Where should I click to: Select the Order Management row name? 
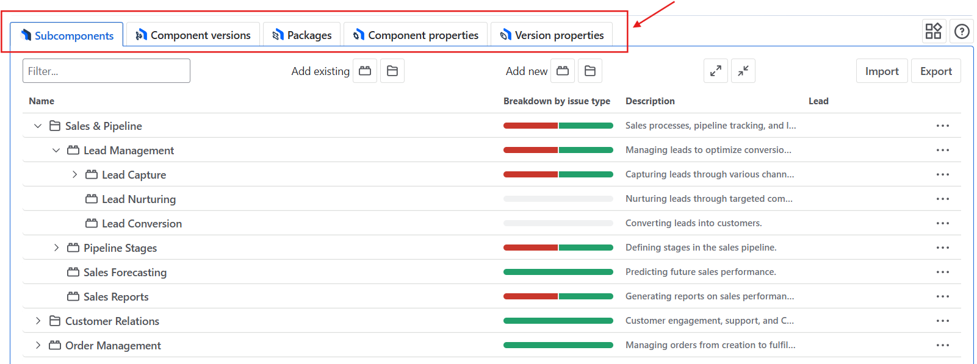pos(113,345)
